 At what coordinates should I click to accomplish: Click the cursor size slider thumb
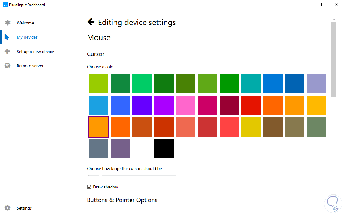101,175
